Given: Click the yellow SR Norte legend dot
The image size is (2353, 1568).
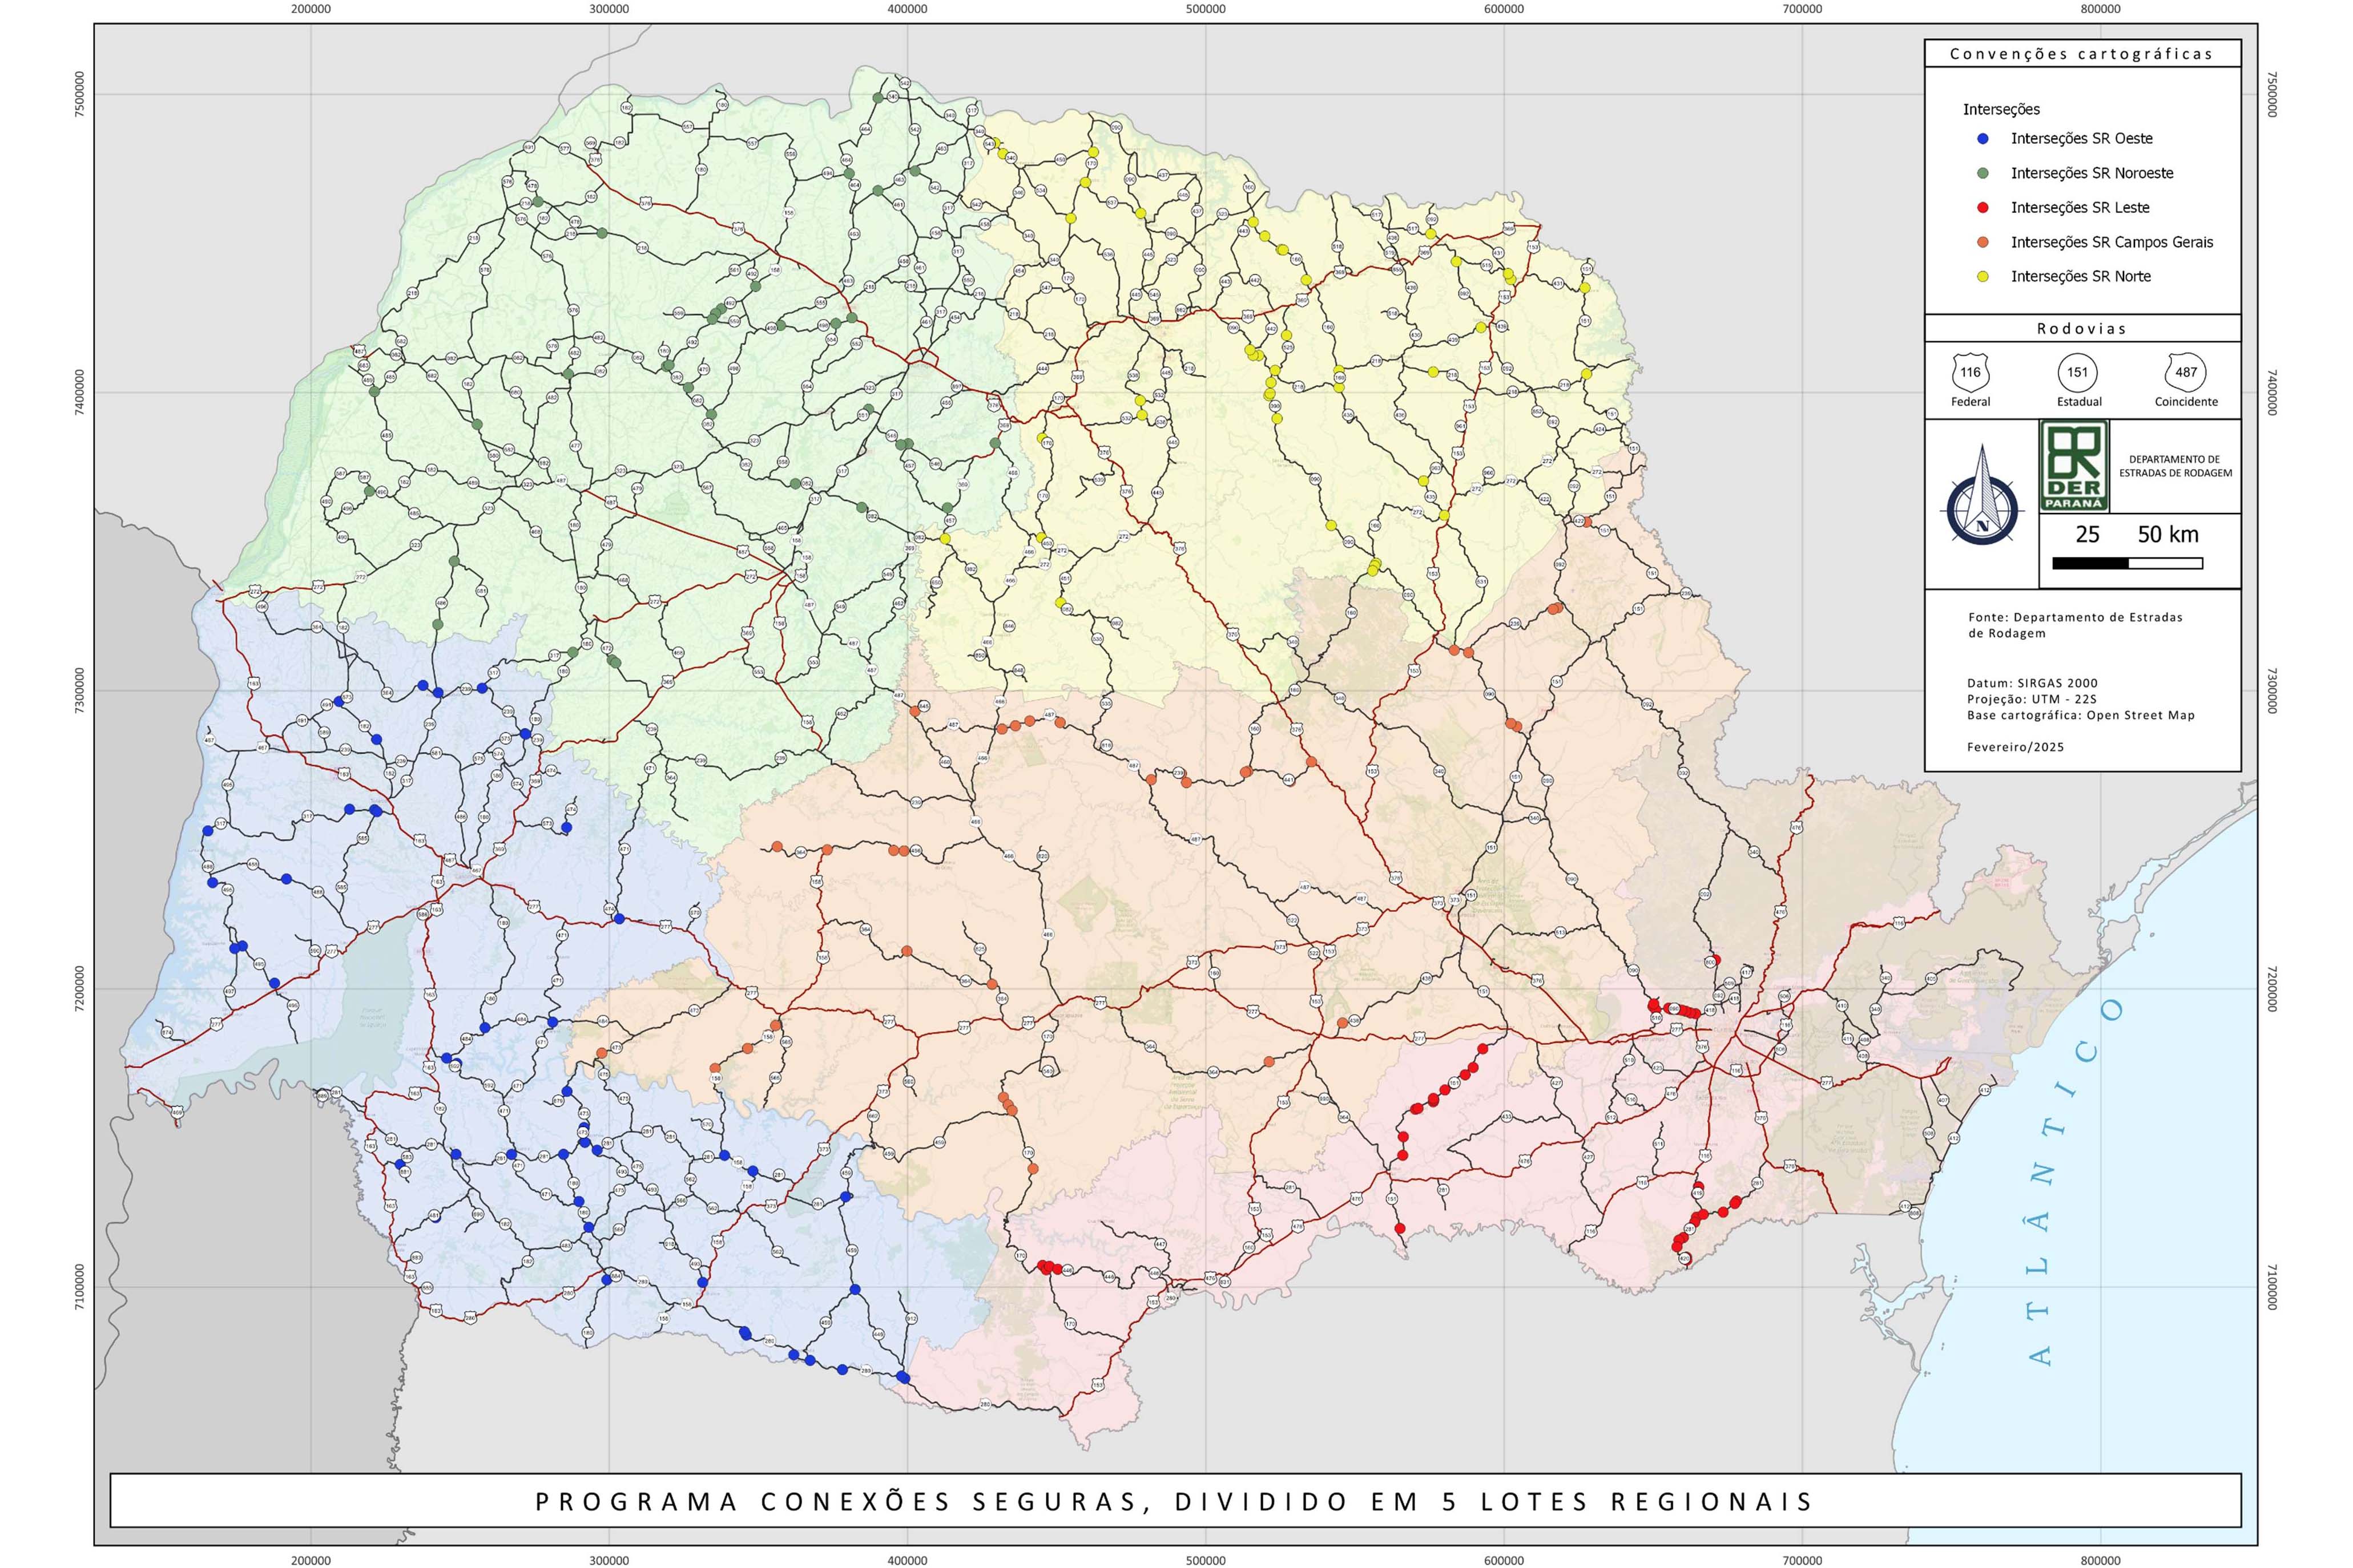Looking at the screenshot, I should point(1983,276).
